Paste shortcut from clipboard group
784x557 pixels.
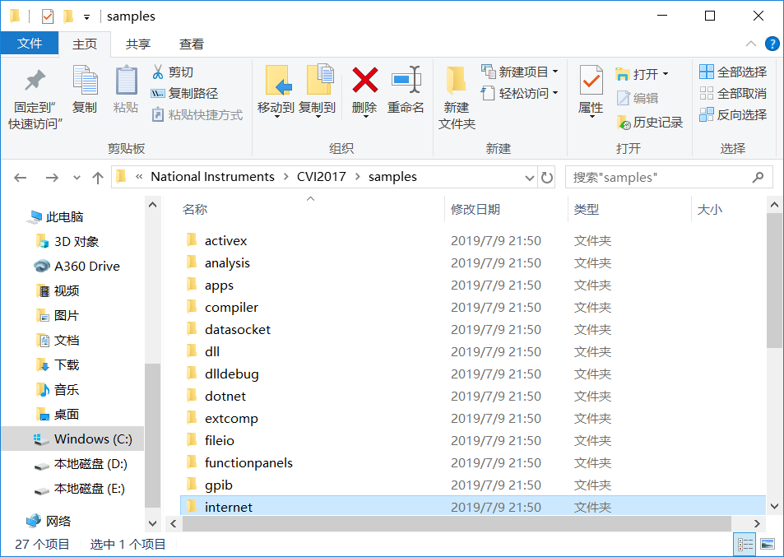click(x=197, y=115)
